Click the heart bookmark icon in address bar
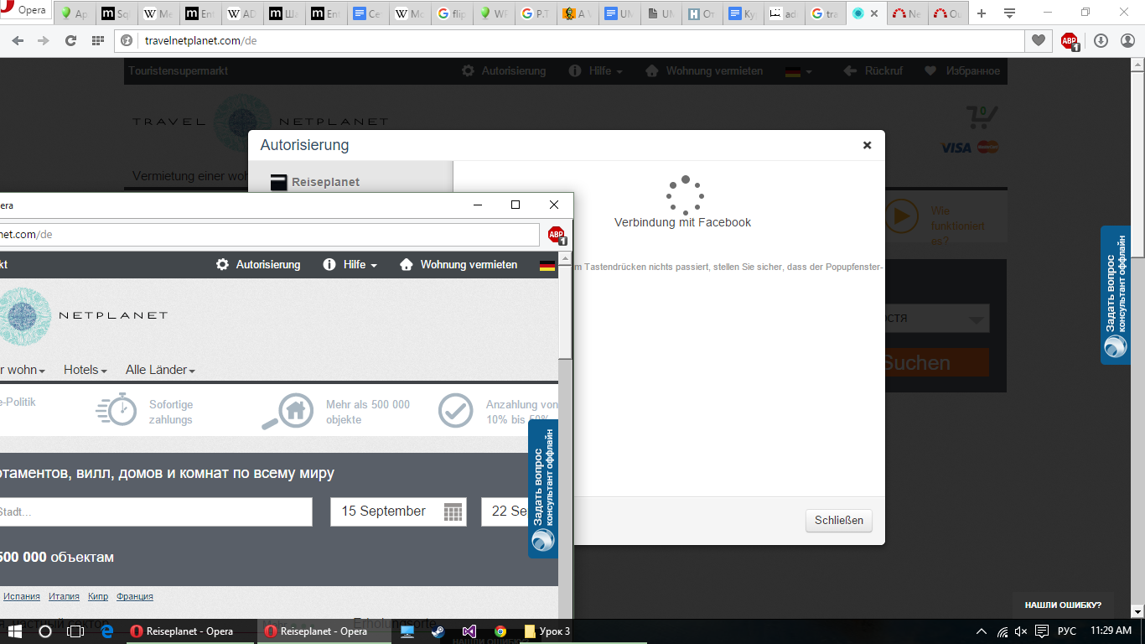This screenshot has width=1145, height=644. [x=1039, y=40]
